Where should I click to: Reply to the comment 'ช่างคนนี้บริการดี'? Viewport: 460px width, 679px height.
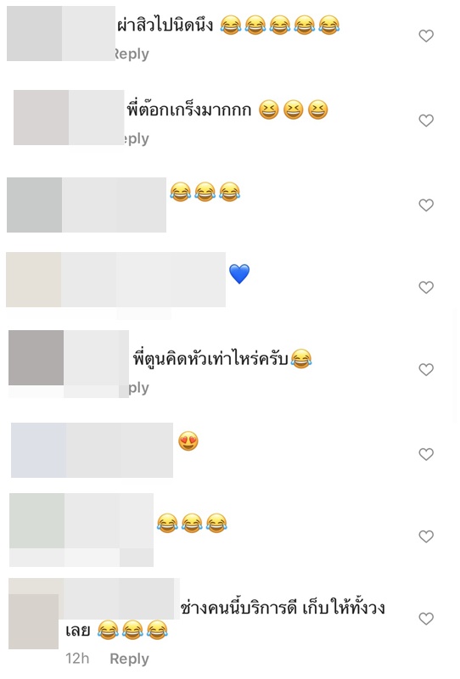click(x=129, y=659)
